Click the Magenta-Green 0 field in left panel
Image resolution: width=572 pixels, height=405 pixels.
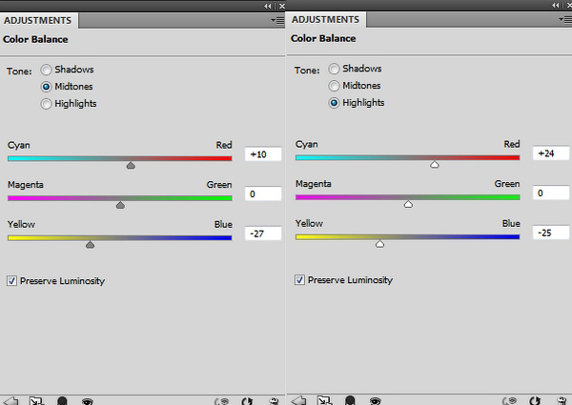[x=263, y=194]
